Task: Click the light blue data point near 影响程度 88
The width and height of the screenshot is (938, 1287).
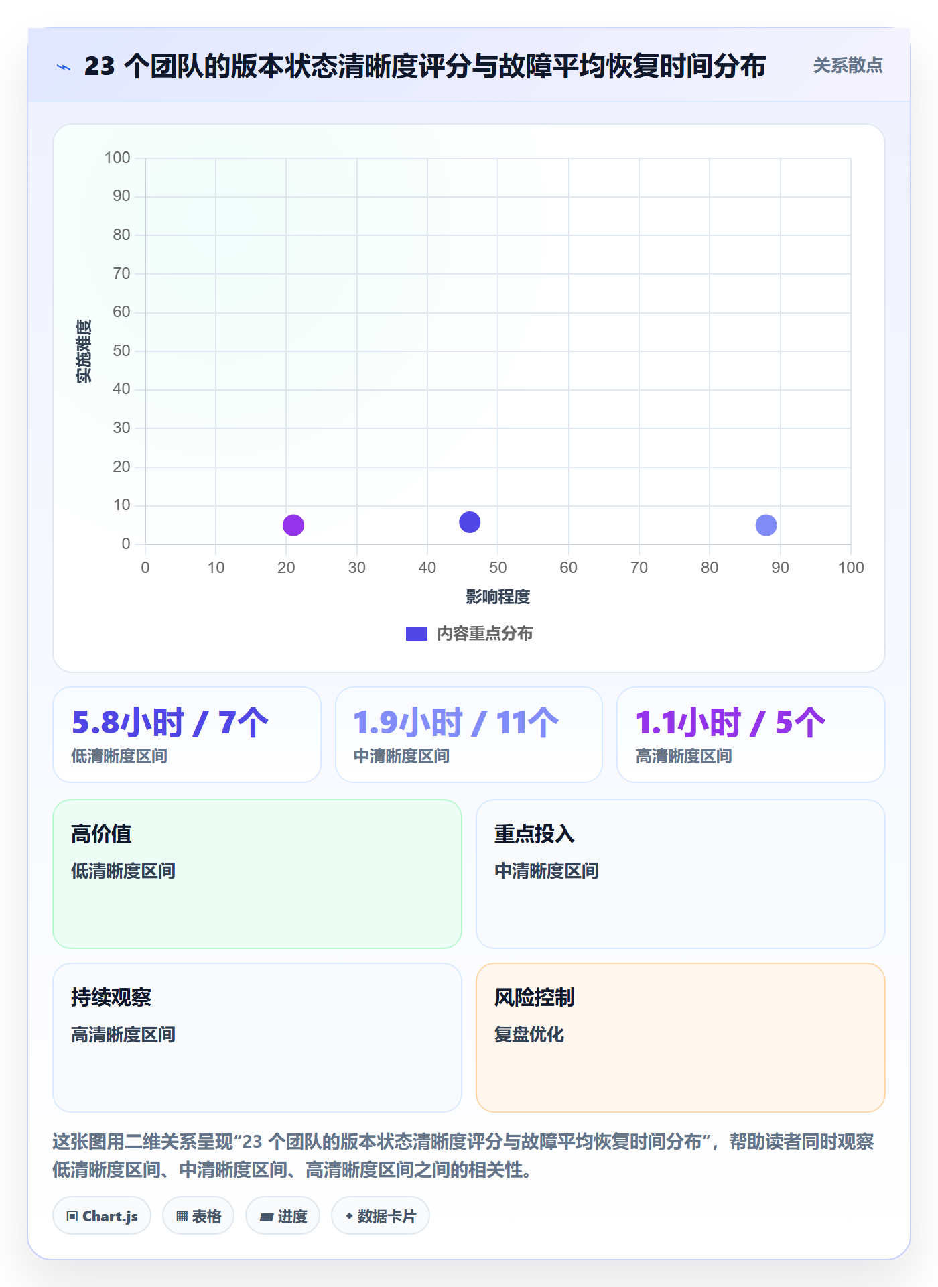Action: [766, 526]
